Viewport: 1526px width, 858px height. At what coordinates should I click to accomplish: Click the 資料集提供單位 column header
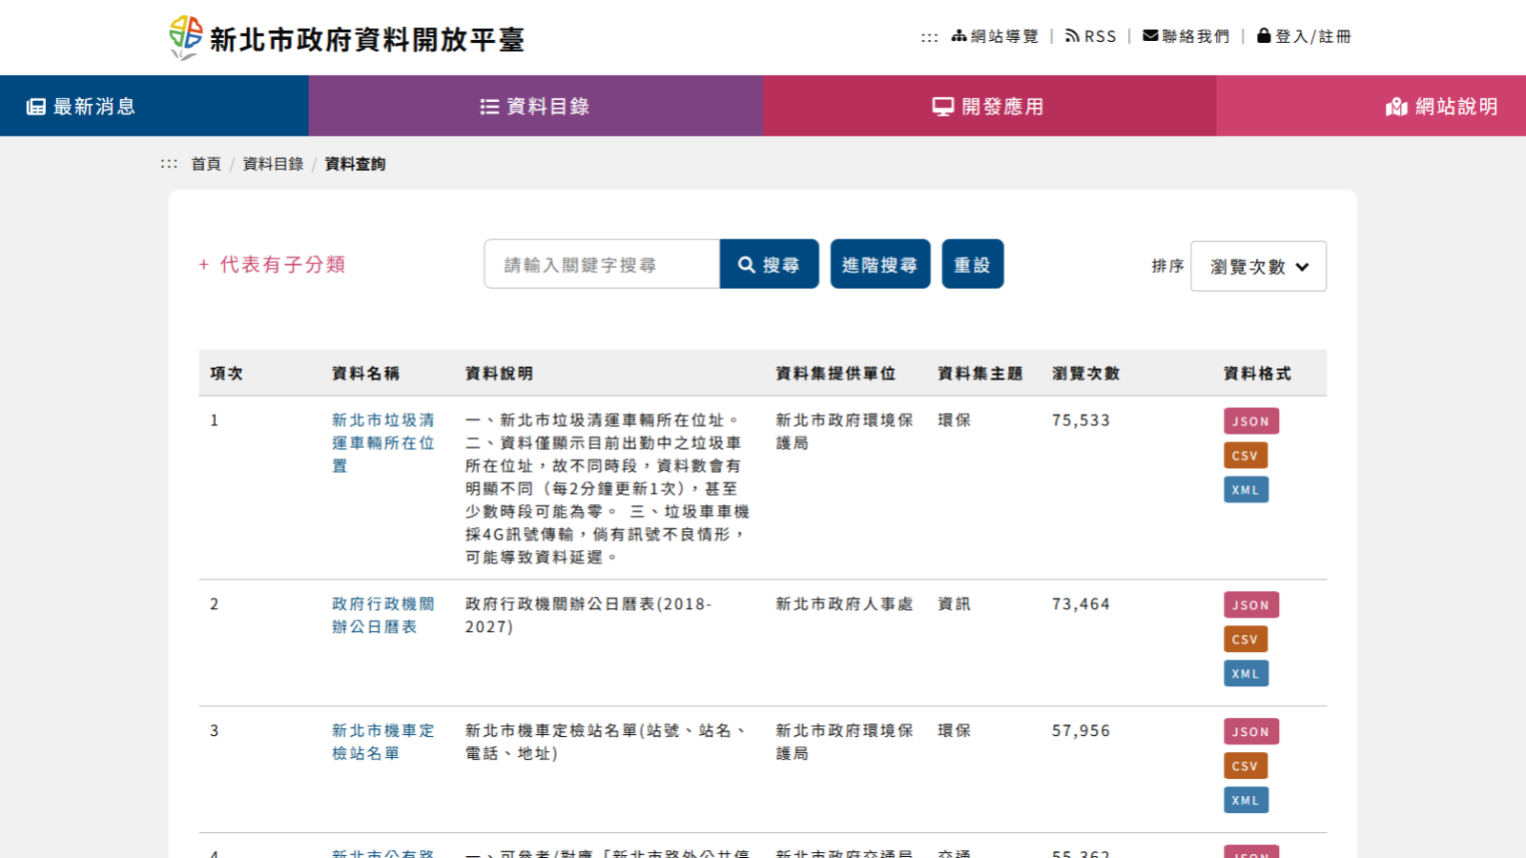(835, 374)
